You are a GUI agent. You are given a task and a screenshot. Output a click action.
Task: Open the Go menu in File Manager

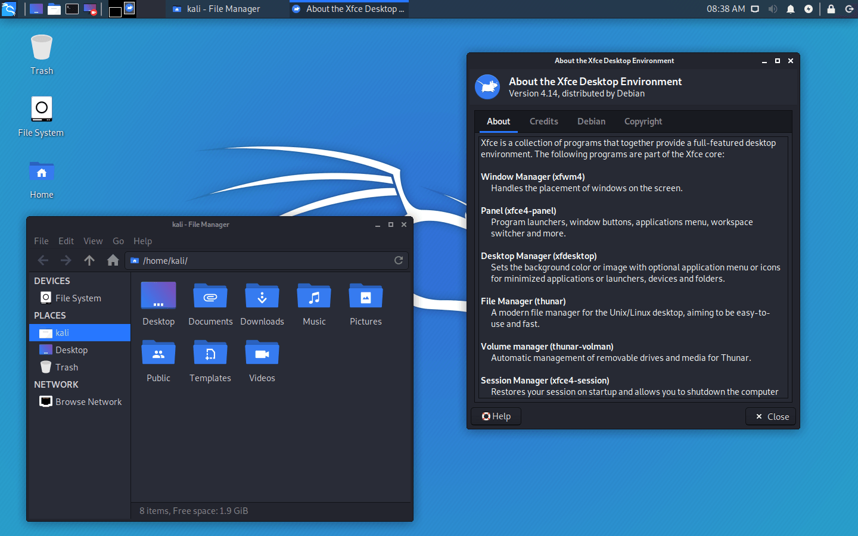[x=119, y=241]
